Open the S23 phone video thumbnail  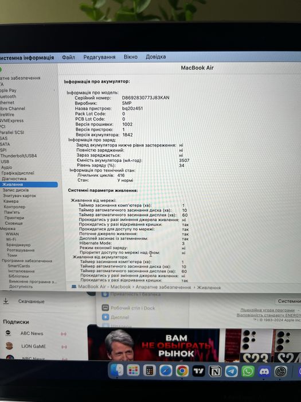(248, 345)
